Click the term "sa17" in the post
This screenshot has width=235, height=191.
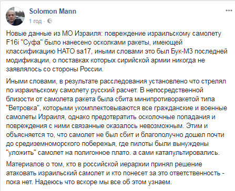[x=83, y=51]
